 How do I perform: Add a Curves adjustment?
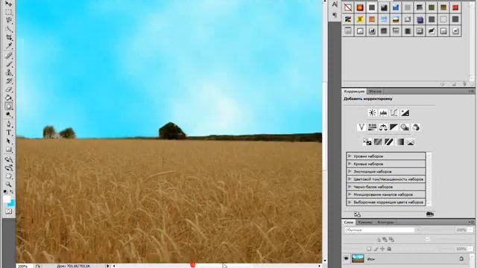(x=394, y=112)
